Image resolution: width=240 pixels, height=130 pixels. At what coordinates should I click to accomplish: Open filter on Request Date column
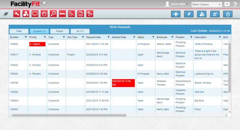[108, 37]
